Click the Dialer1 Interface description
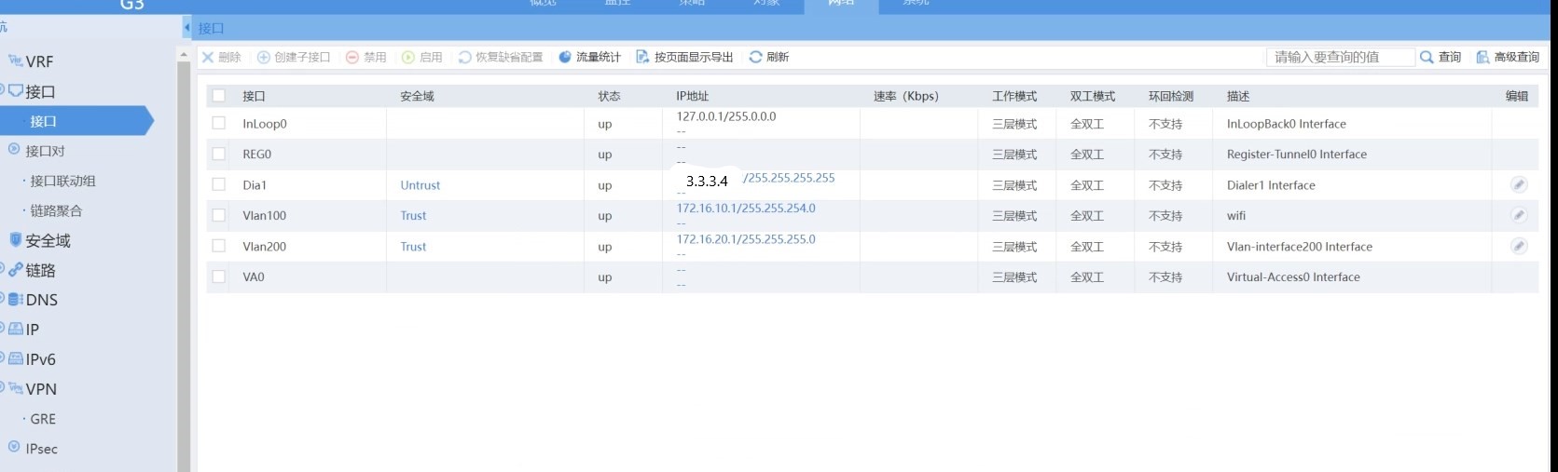This screenshot has height=472, width=1558. point(1271,185)
